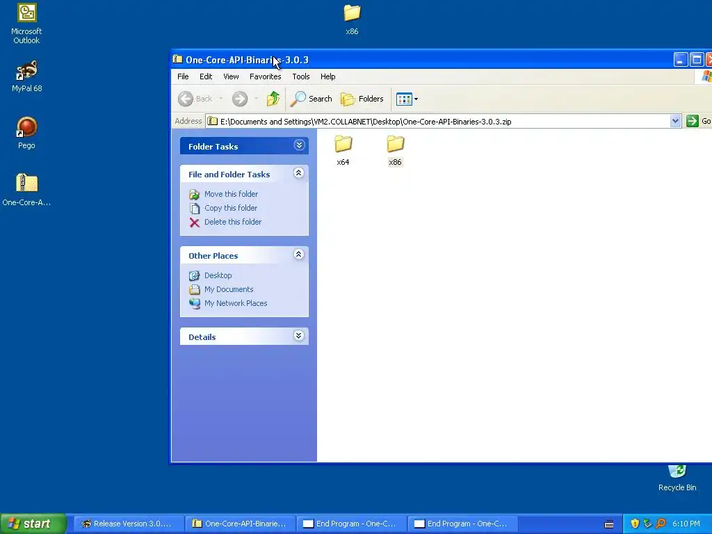This screenshot has width=712, height=534.
Task: Open the Help menu
Action: click(328, 76)
